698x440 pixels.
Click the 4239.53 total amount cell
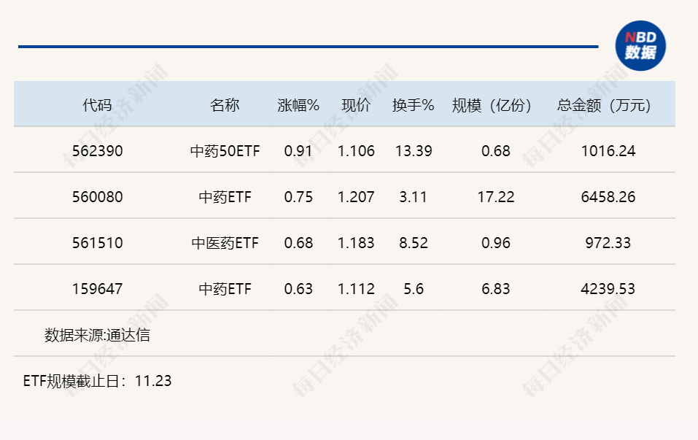coord(608,289)
